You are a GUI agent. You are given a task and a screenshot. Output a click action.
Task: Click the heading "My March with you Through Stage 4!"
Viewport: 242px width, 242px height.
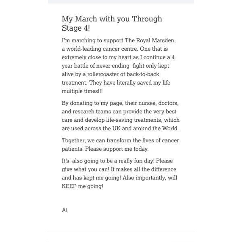pos(112,23)
